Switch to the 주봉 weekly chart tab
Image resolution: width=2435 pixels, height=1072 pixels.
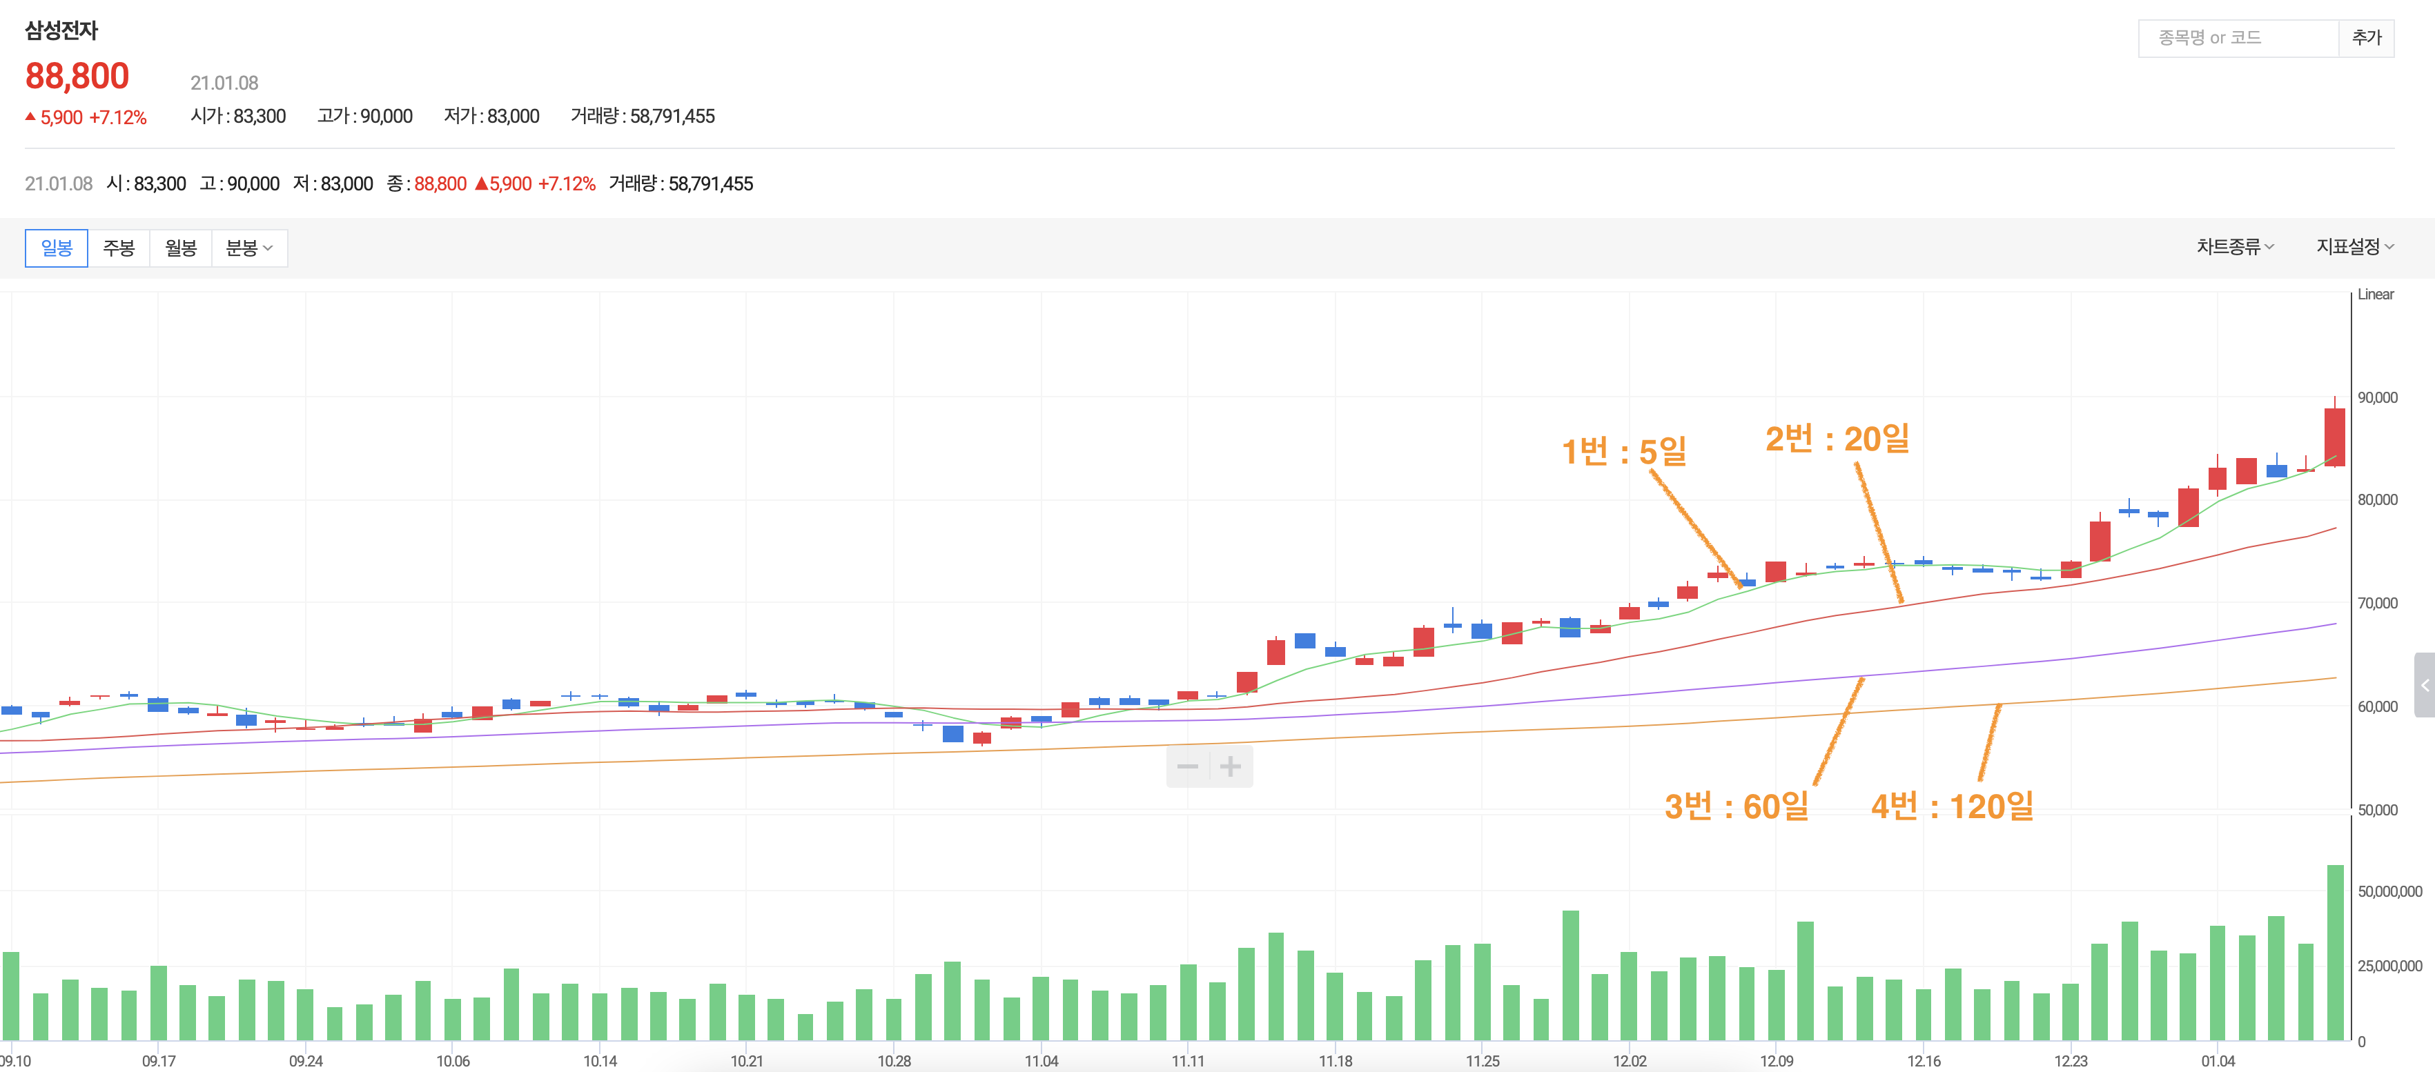coord(119,248)
